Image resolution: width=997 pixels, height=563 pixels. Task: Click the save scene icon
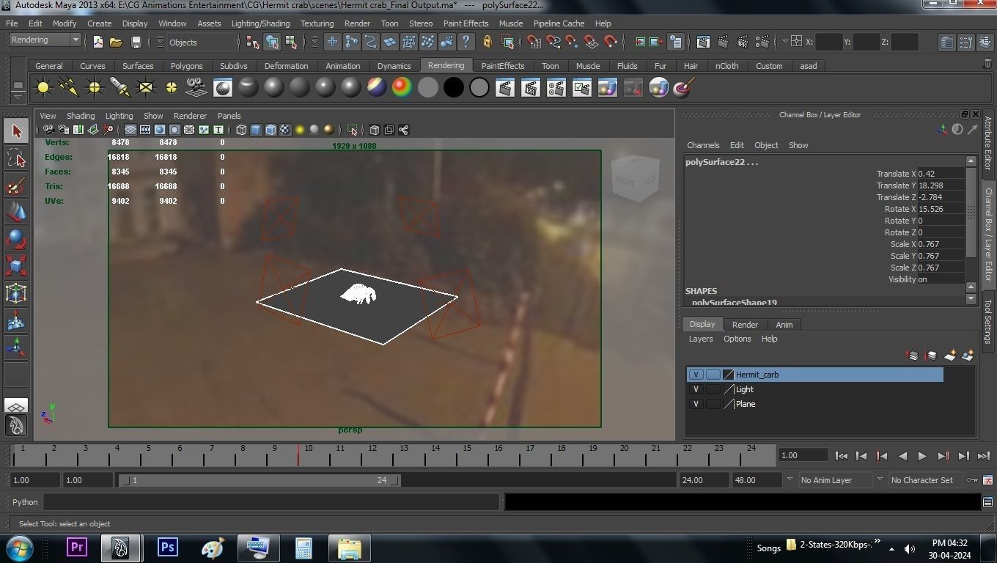tap(136, 43)
